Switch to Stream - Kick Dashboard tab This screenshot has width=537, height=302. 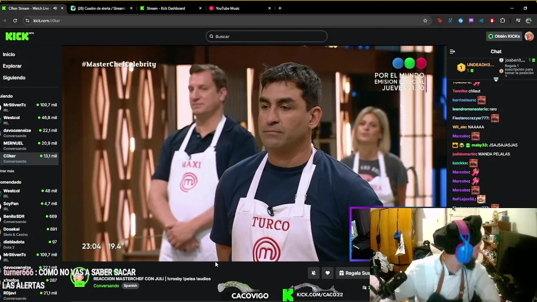tap(167, 8)
